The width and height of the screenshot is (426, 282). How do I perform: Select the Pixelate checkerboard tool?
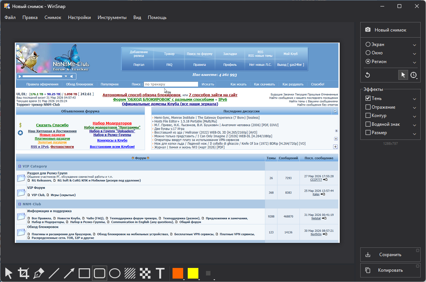[x=145, y=273]
